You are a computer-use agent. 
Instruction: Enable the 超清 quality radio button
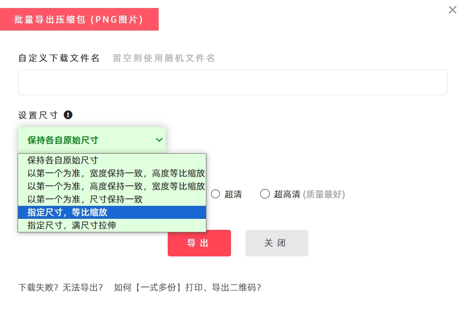[x=215, y=194]
